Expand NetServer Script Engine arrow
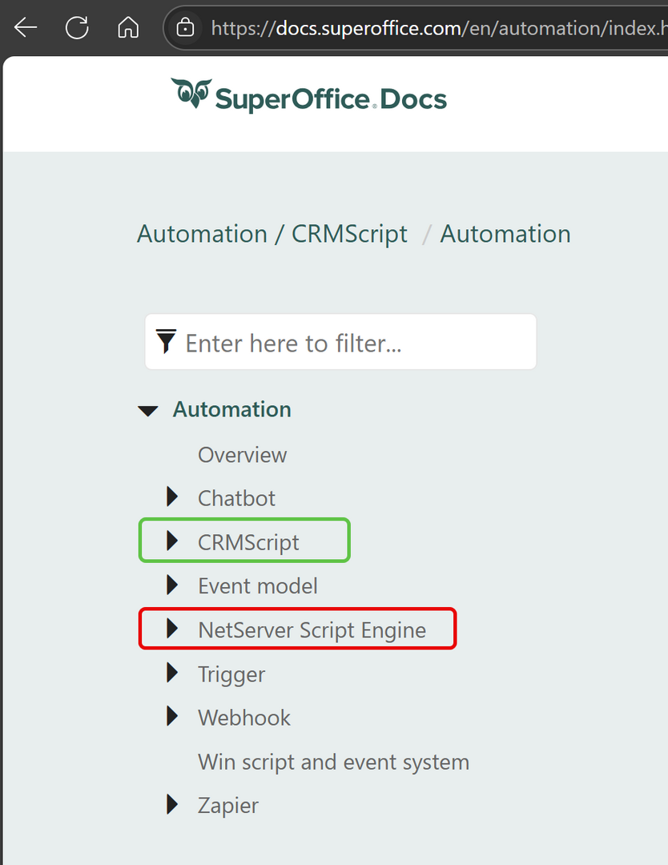Viewport: 668px width, 865px height. (173, 629)
